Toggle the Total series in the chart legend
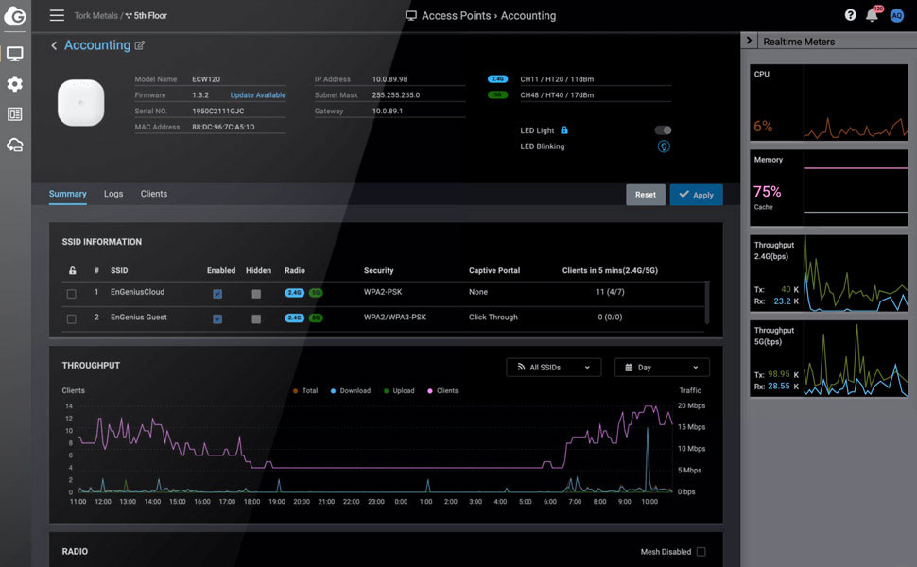Image resolution: width=917 pixels, height=567 pixels. coord(305,391)
